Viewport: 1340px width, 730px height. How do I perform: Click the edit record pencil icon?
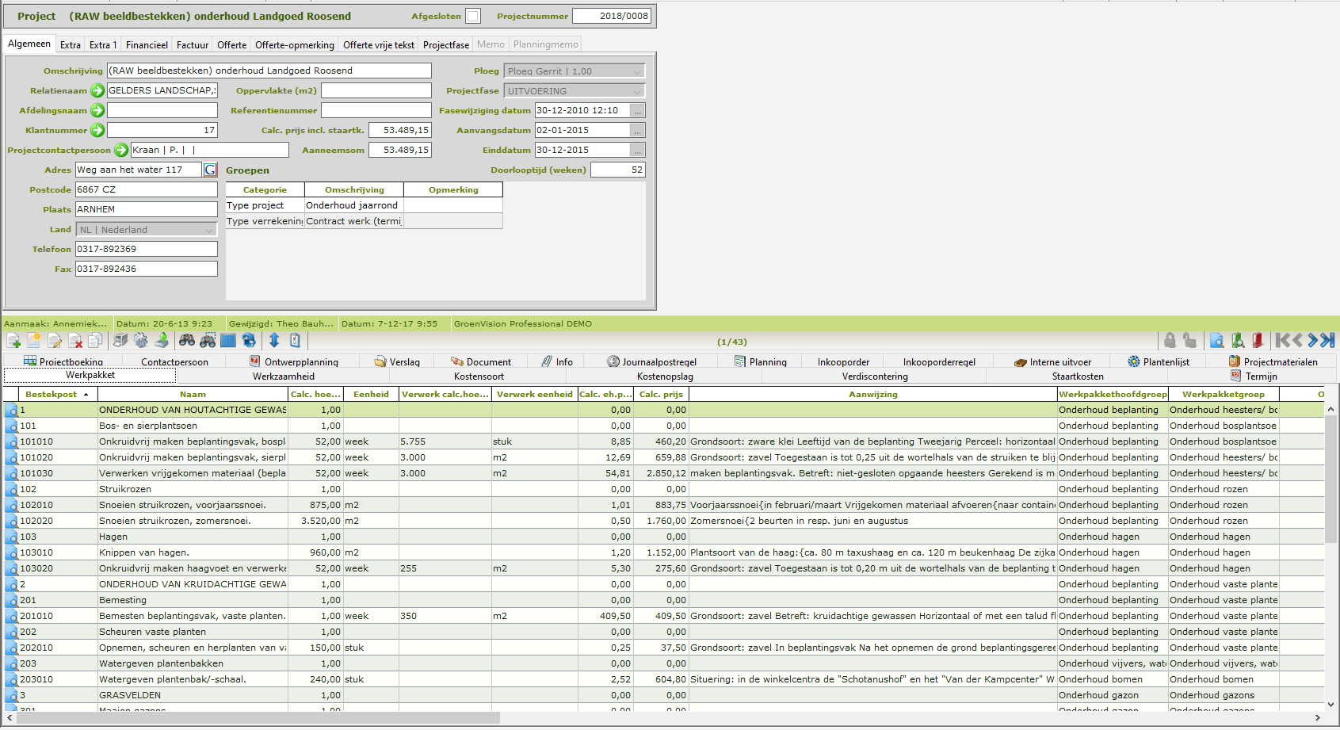click(55, 341)
